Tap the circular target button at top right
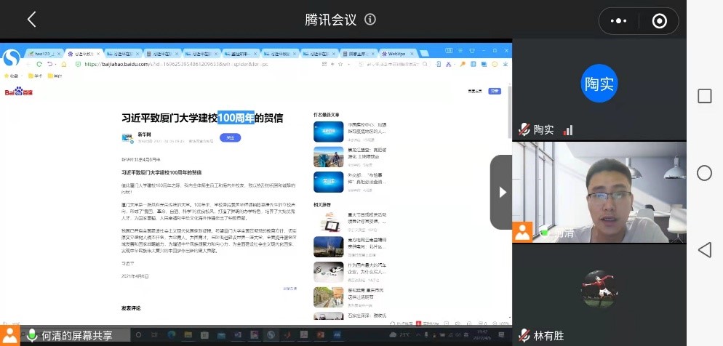 [x=659, y=20]
